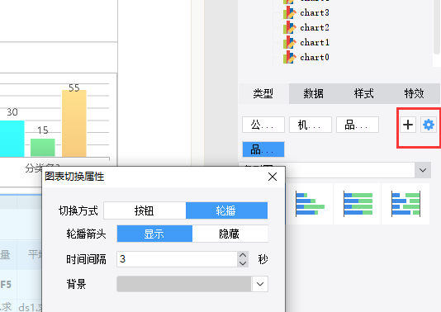The width and height of the screenshot is (441, 312).
Task: Select the 机... chart button
Action: pos(311,125)
